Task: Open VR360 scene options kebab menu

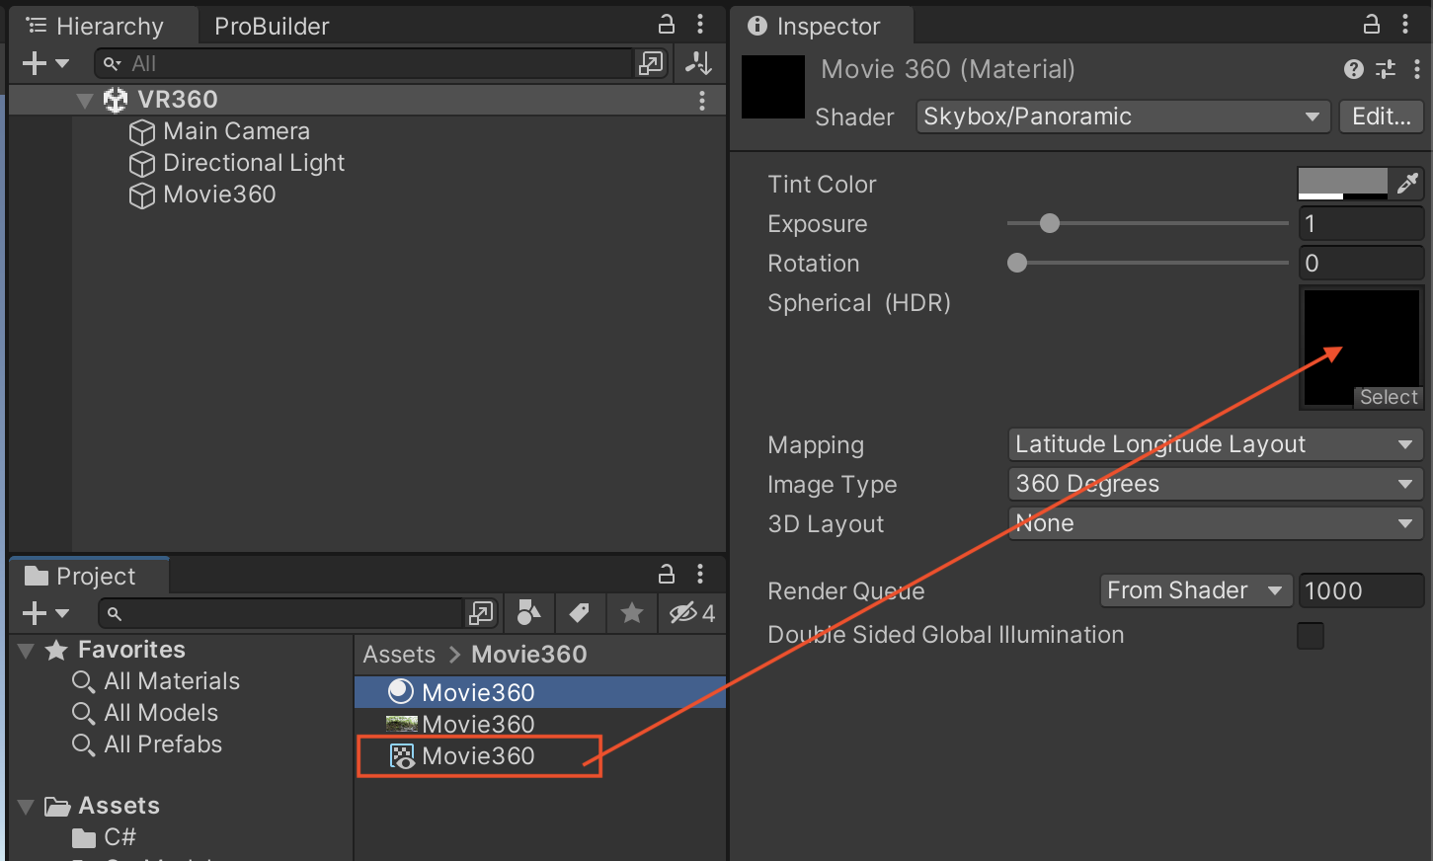Action: [701, 100]
